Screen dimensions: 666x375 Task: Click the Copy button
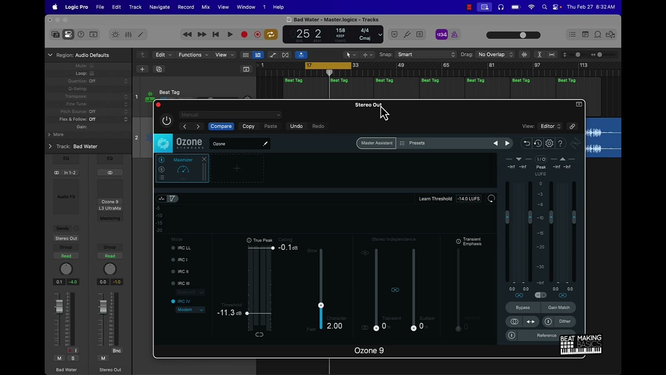(x=249, y=126)
